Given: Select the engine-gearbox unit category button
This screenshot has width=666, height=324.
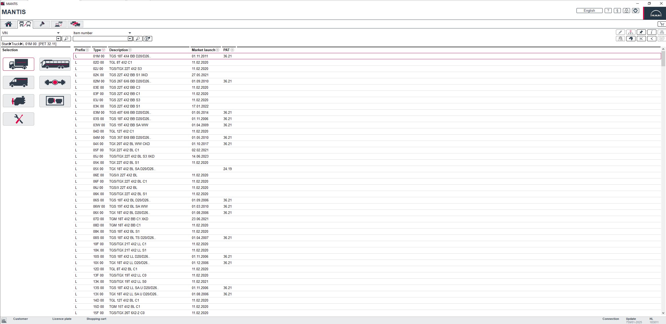Looking at the screenshot, I should (55, 101).
